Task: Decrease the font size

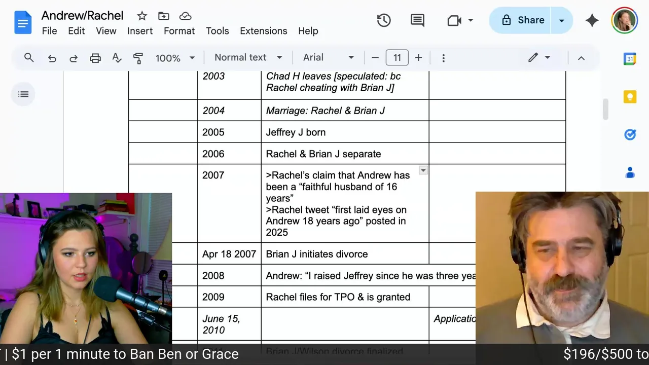Action: (x=375, y=58)
